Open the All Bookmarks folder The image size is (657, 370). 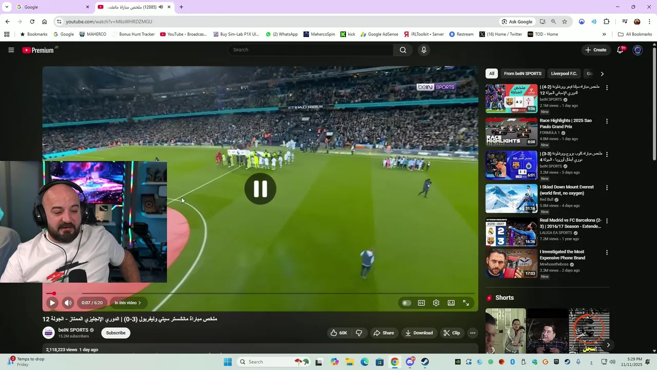point(635,34)
